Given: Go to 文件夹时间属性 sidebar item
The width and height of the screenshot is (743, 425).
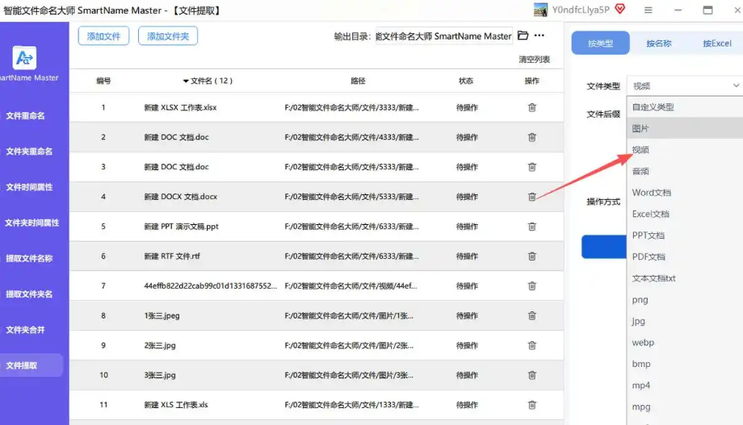Looking at the screenshot, I should pos(31,223).
